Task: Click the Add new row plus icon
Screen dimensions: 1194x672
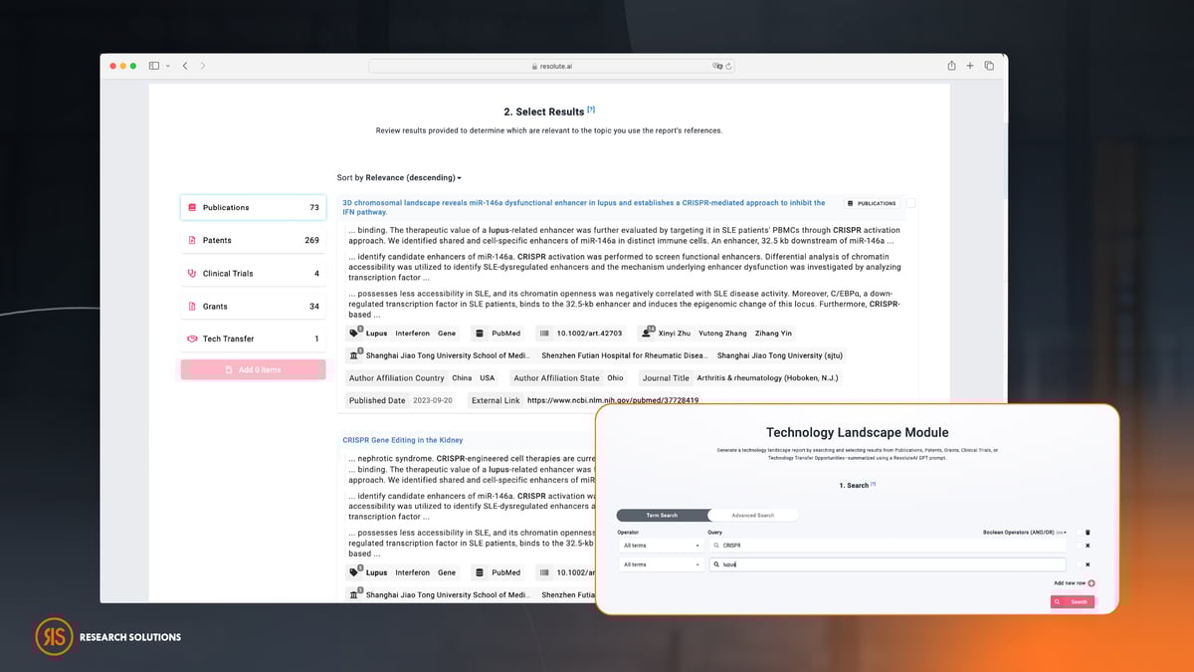Action: pyautogui.click(x=1092, y=582)
